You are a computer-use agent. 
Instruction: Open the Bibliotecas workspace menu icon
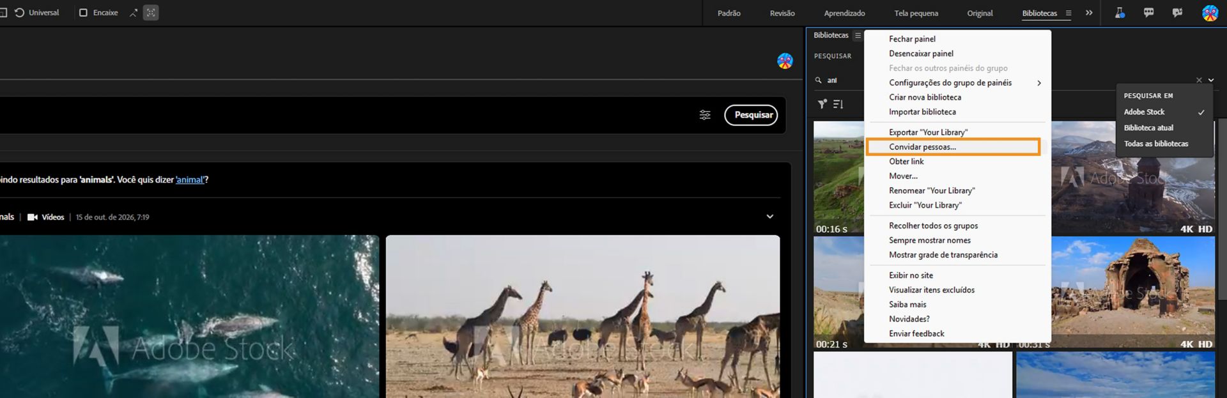[1069, 13]
